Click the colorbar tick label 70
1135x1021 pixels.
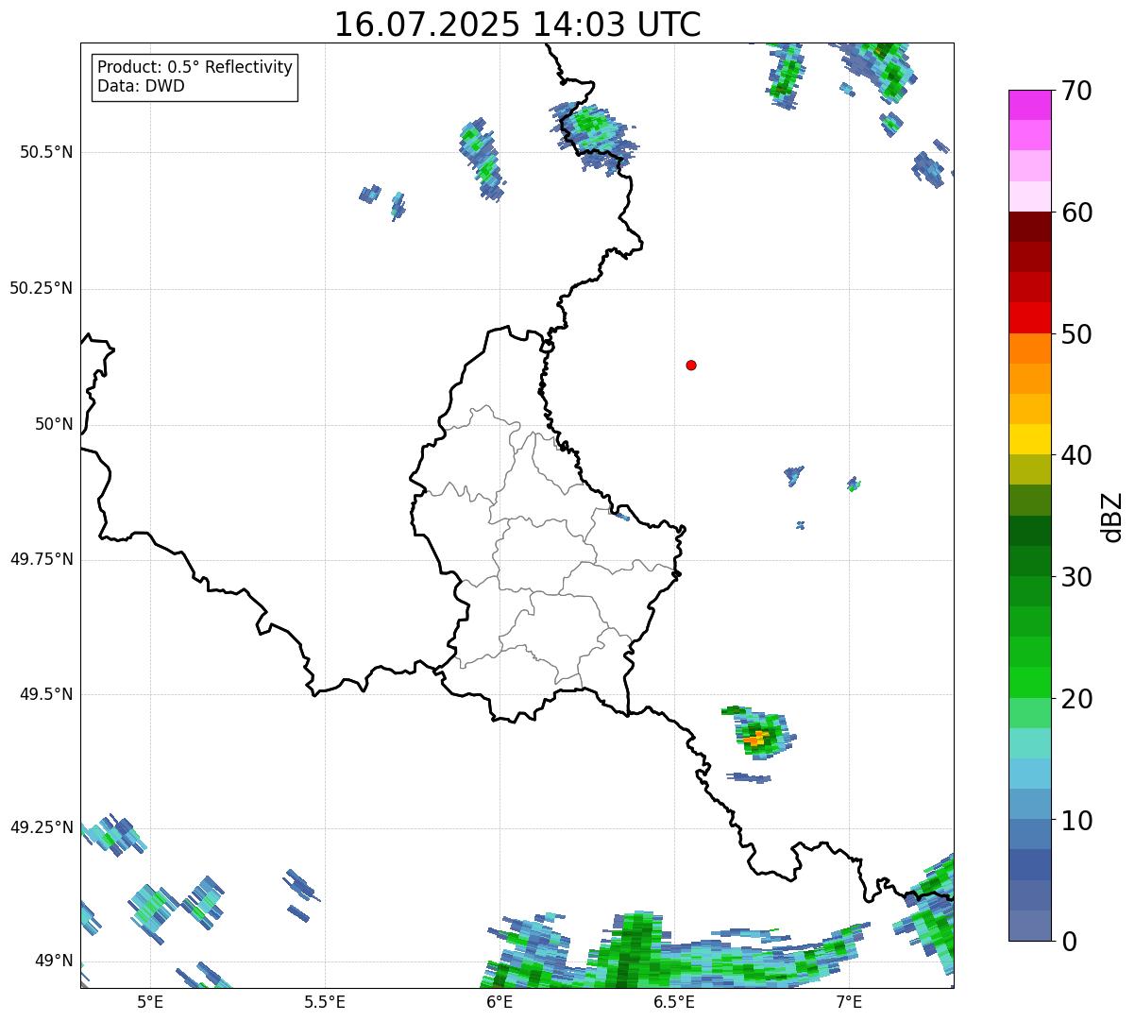click(x=1076, y=91)
